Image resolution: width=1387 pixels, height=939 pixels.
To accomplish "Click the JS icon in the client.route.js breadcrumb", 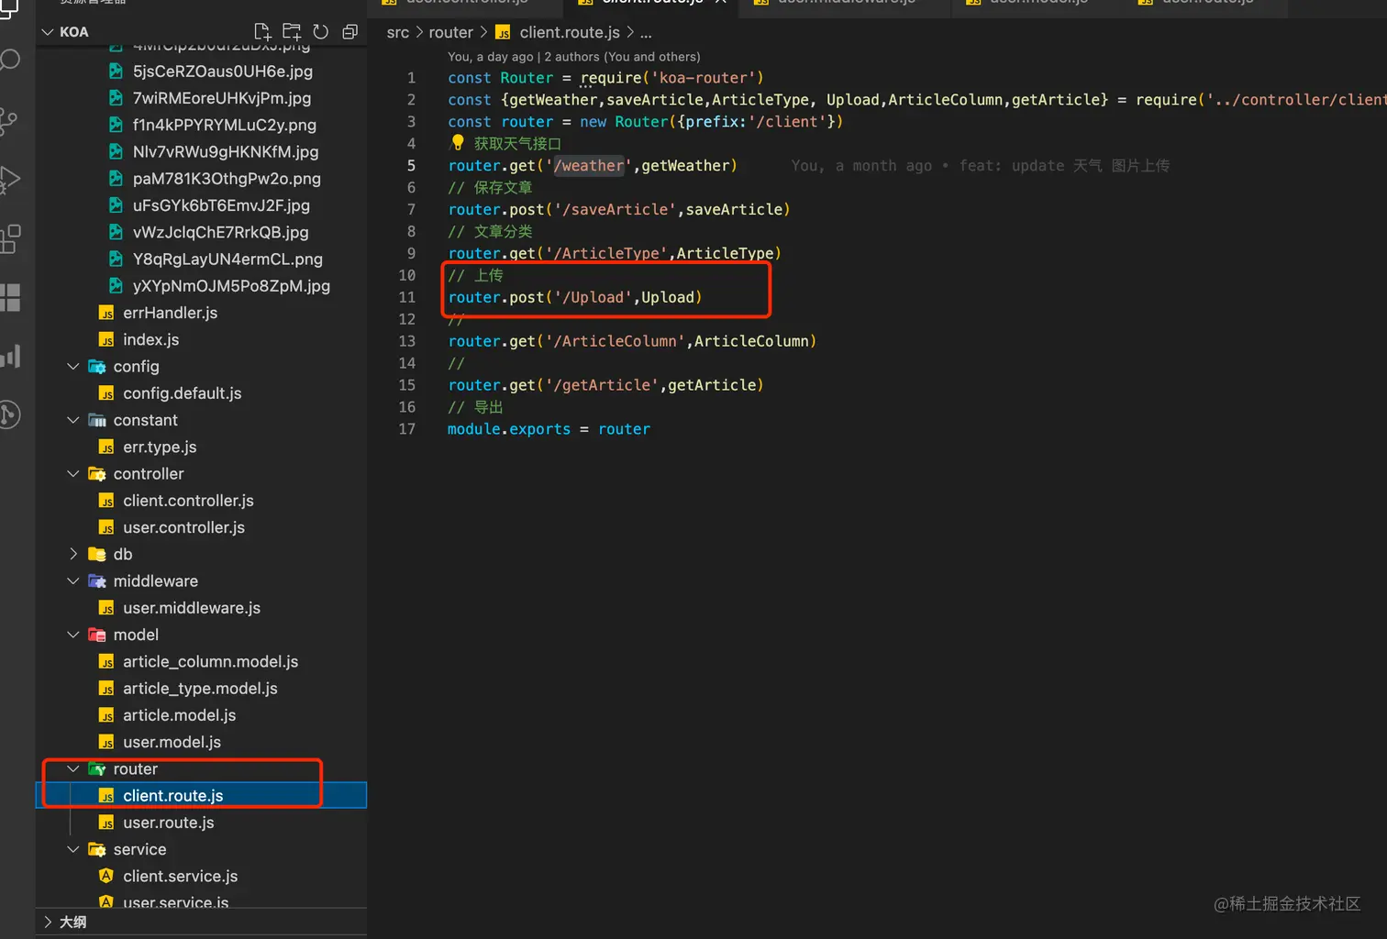I will coord(503,32).
